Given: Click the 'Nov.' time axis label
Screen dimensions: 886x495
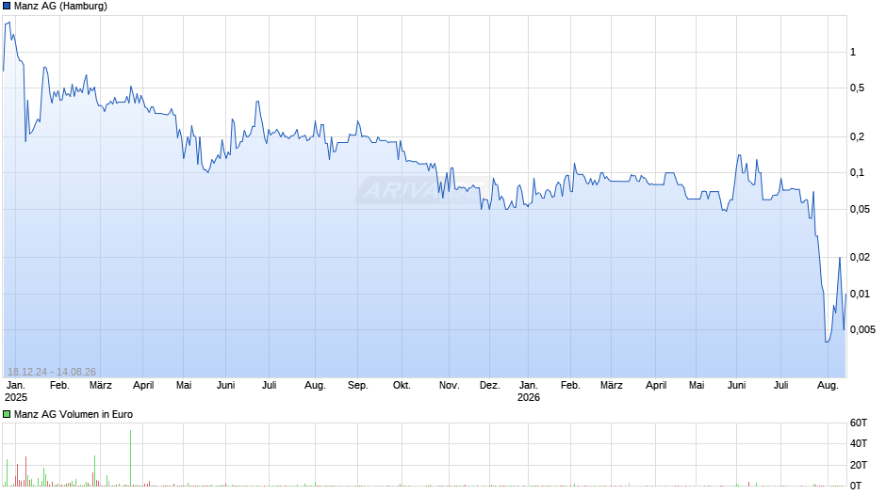Looking at the screenshot, I should (x=450, y=386).
